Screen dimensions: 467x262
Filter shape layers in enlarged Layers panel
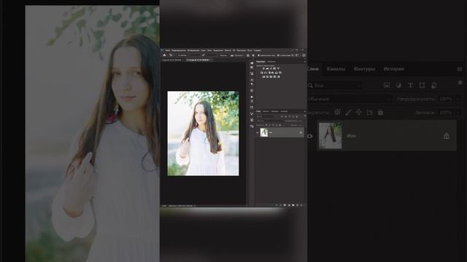422,85
